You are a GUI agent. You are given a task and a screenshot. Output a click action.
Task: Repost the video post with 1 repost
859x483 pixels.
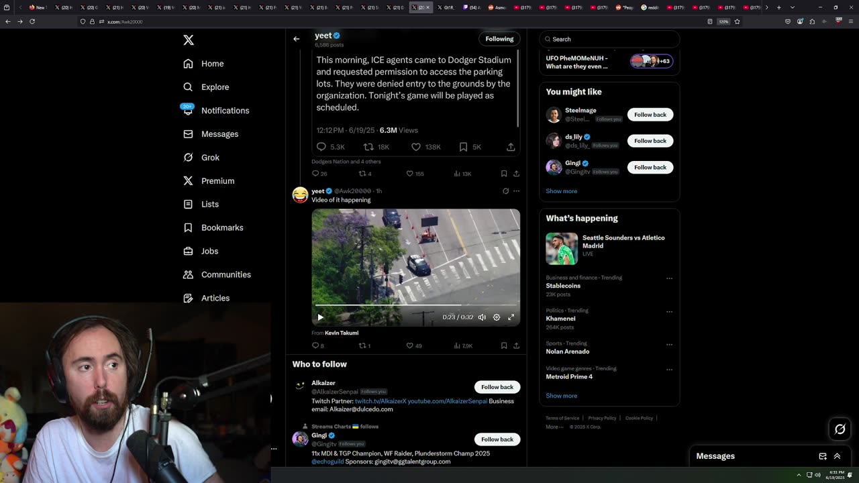(362, 346)
